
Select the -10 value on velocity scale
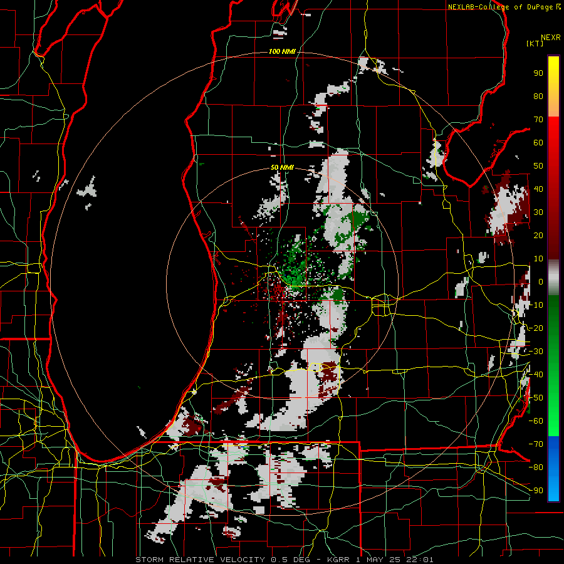click(536, 305)
